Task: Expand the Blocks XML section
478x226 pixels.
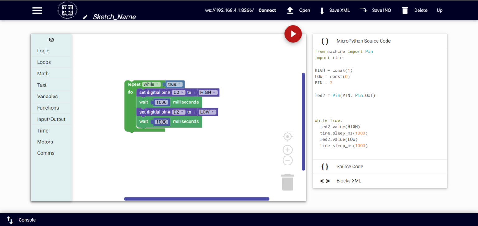Action: 349,181
